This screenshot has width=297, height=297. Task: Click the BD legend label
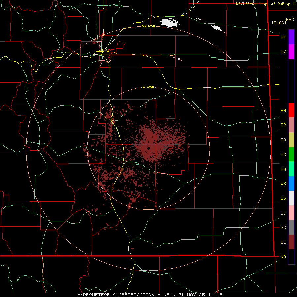(x=283, y=140)
